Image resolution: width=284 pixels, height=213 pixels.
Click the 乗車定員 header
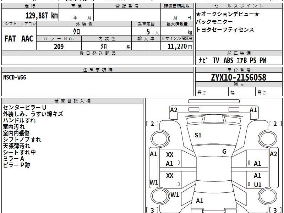coord(146,24)
